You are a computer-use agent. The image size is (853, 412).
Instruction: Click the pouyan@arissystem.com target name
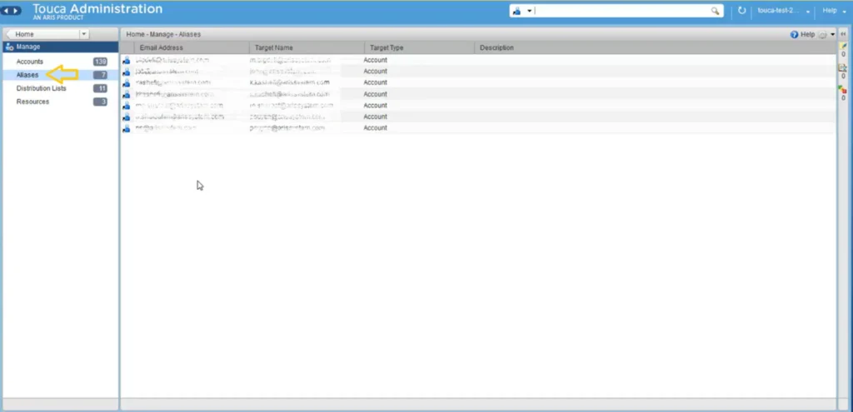[287, 127]
